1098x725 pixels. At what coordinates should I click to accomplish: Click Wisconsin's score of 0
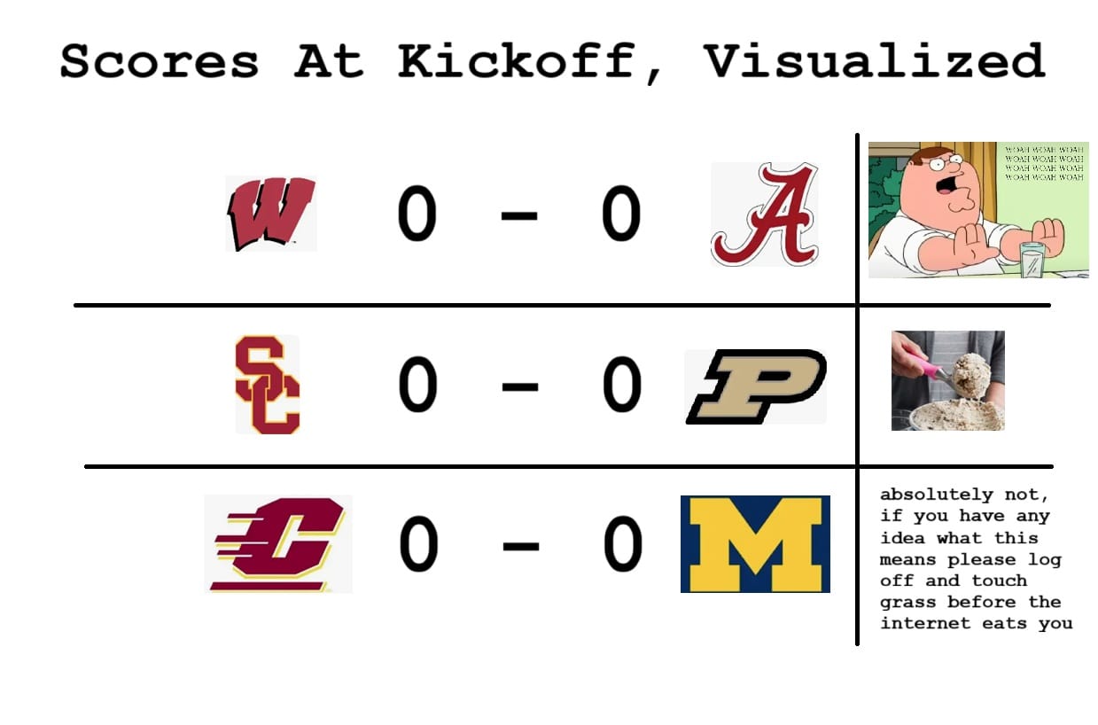click(417, 215)
